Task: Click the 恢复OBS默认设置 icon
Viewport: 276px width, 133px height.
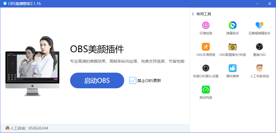Action: pos(206,68)
